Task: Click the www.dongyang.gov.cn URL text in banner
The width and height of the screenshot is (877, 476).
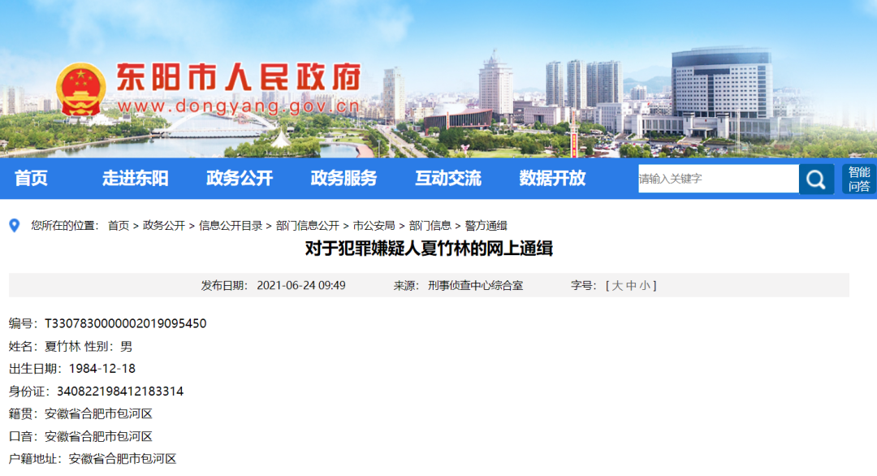Action: pyautogui.click(x=239, y=106)
